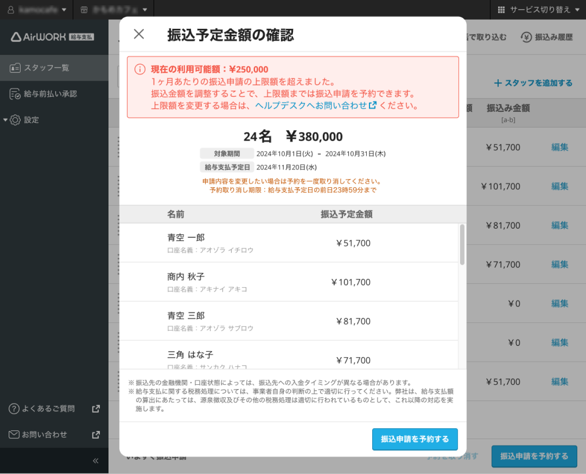This screenshot has width=586, height=474.
Task: Click the background 振込申請を予約する button
Action: (534, 456)
